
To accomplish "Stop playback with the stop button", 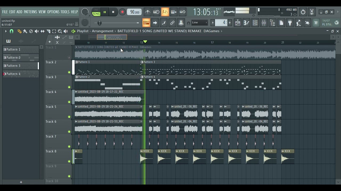I will pyautogui.click(x=113, y=12).
